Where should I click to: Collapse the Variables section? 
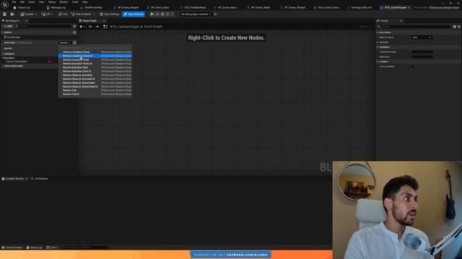tap(3, 54)
